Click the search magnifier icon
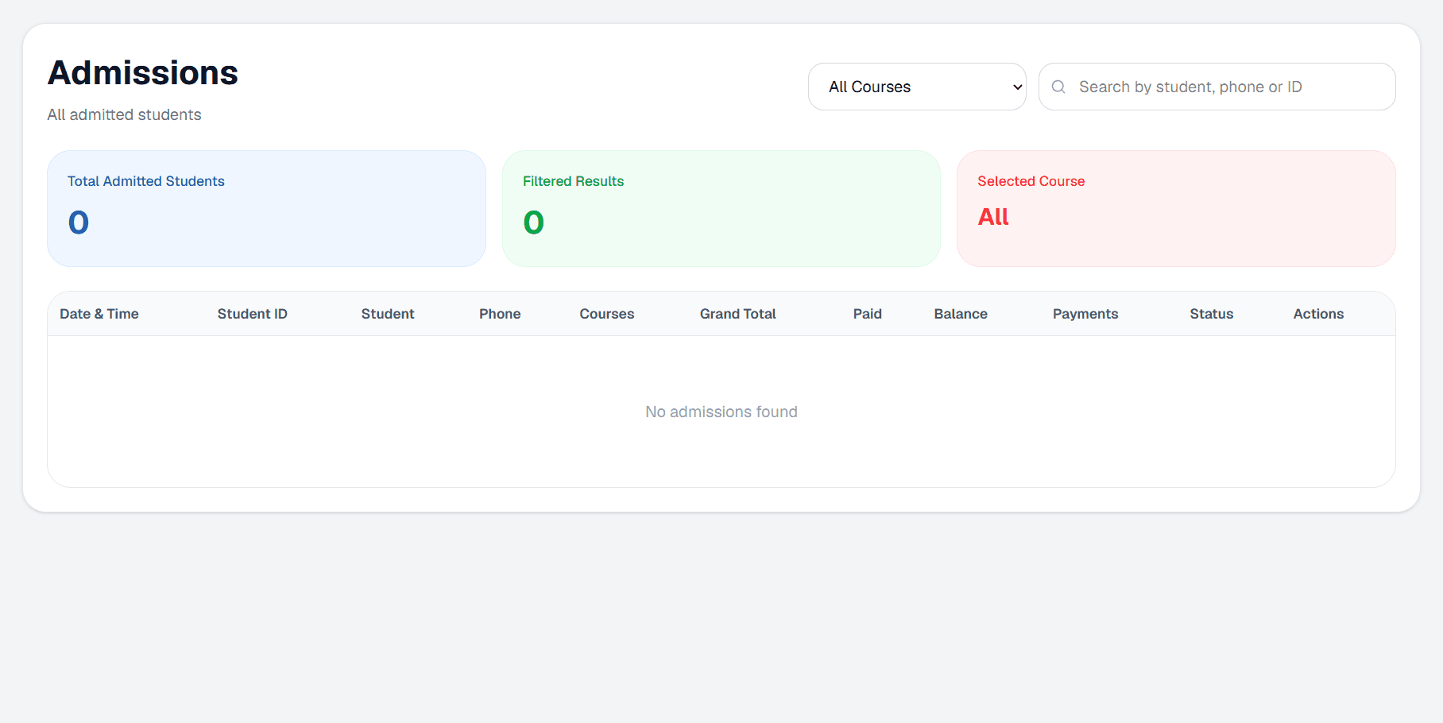1443x723 pixels. point(1058,87)
